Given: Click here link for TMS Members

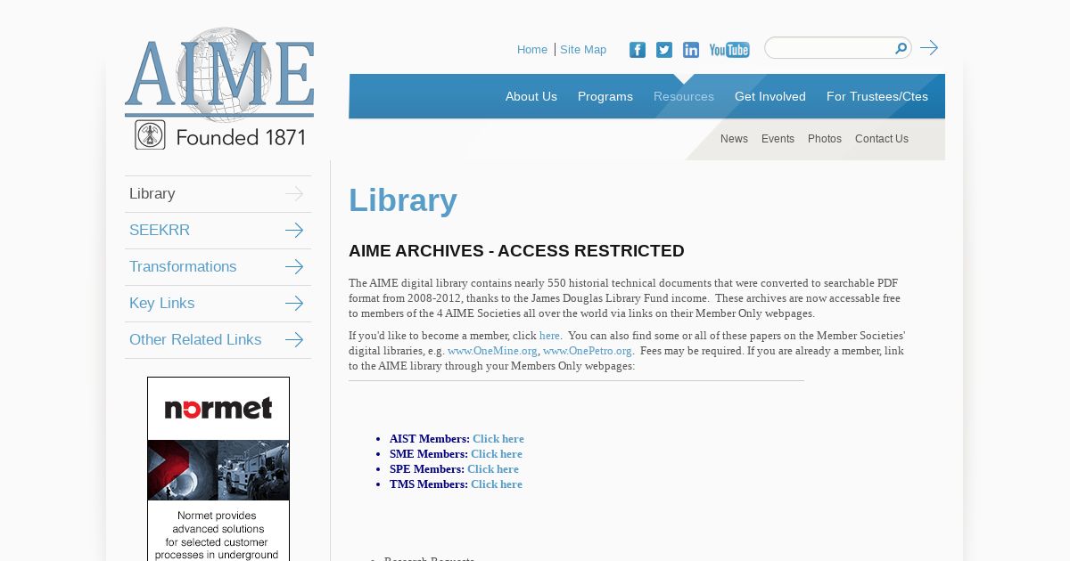Looking at the screenshot, I should 497,484.
